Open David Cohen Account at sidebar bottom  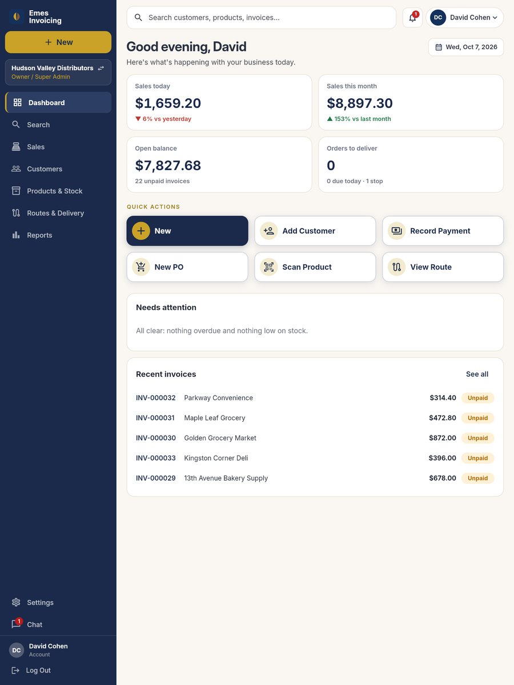58,650
